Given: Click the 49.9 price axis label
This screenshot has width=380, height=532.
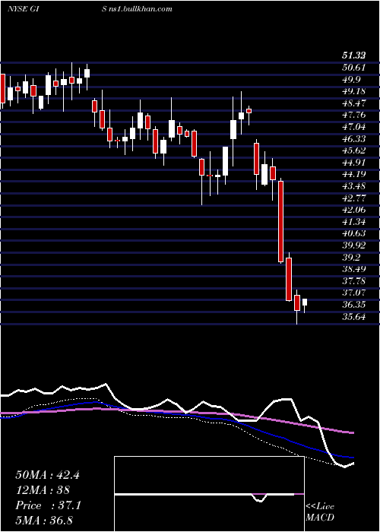Looking at the screenshot, I should (x=351, y=80).
